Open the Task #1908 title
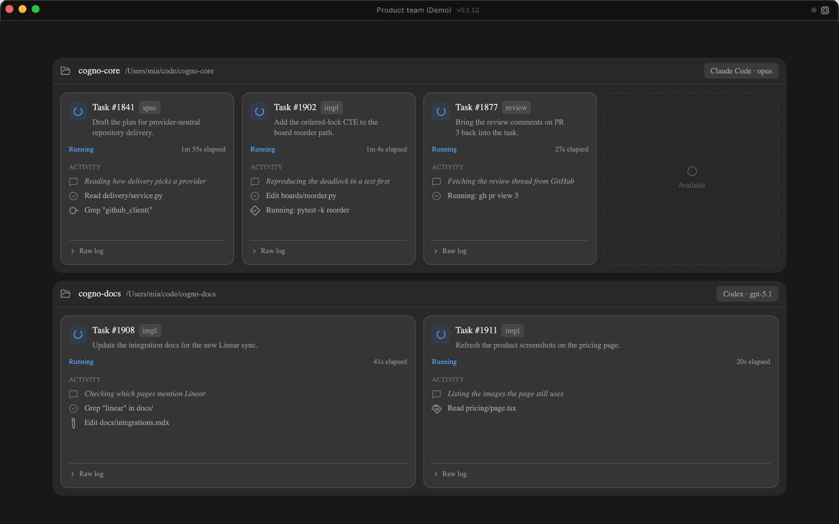The image size is (839, 524). (114, 330)
